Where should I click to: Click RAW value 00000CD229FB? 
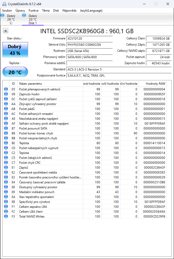click(154, 216)
